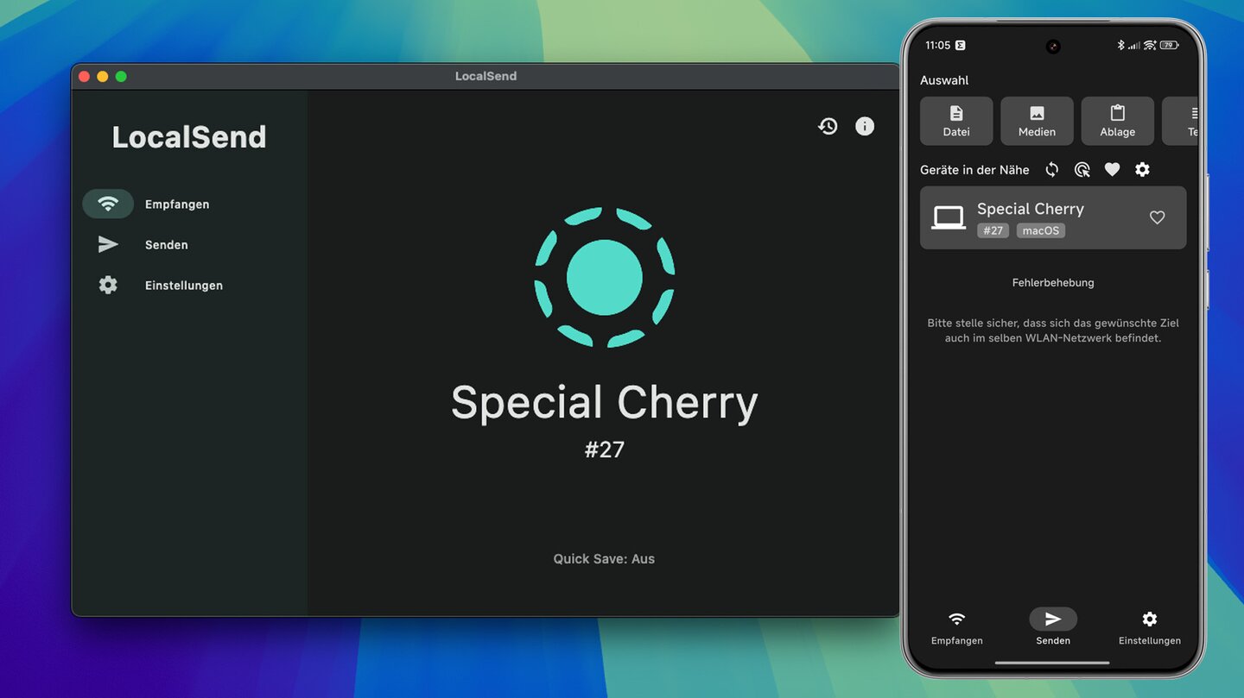Image resolution: width=1244 pixels, height=698 pixels.
Task: Open send mode gear icon beside Geräte in der Nähe
Action: 1142,170
